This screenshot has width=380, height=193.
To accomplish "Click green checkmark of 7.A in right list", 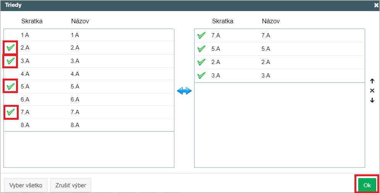I will click(201, 35).
